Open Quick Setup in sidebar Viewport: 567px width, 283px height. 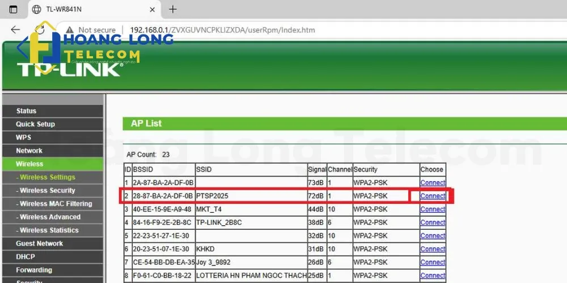(53, 124)
